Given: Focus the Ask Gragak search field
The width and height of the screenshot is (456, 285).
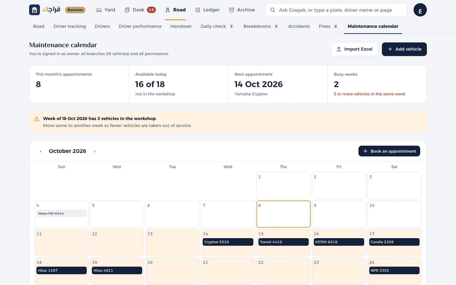Looking at the screenshot, I should (336, 10).
